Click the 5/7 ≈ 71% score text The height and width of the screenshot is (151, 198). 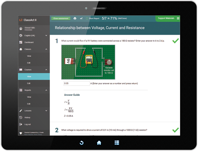click(109, 18)
